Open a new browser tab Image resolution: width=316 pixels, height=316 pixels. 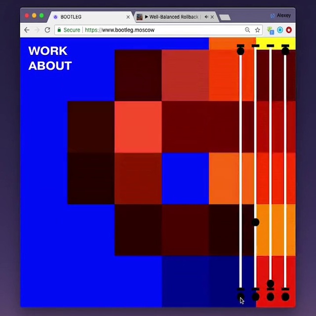click(x=225, y=17)
